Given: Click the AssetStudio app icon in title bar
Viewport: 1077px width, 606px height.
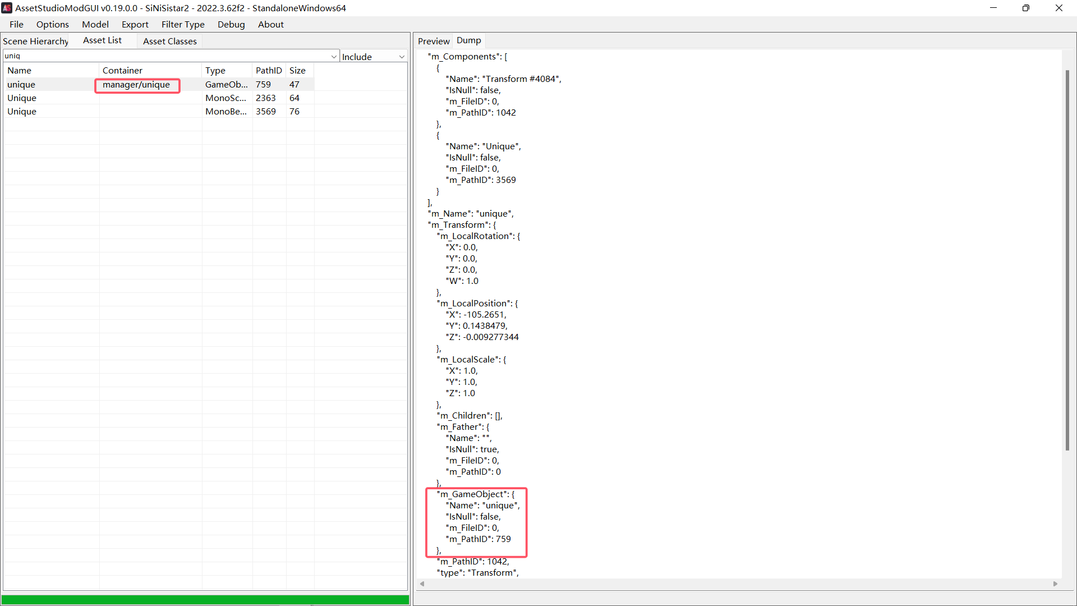Looking at the screenshot, I should point(7,8).
